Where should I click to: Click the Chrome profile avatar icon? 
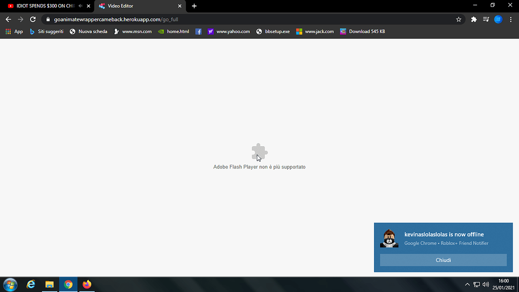pyautogui.click(x=497, y=19)
